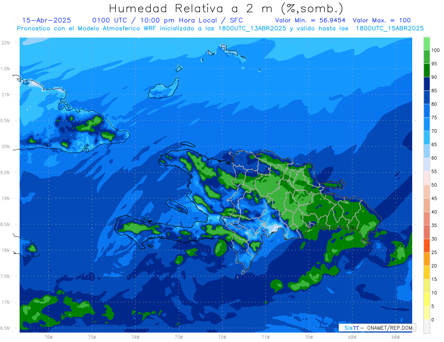444x342 pixels.
Task: Click the legend color band between 95 and 100
Action: 427,57
